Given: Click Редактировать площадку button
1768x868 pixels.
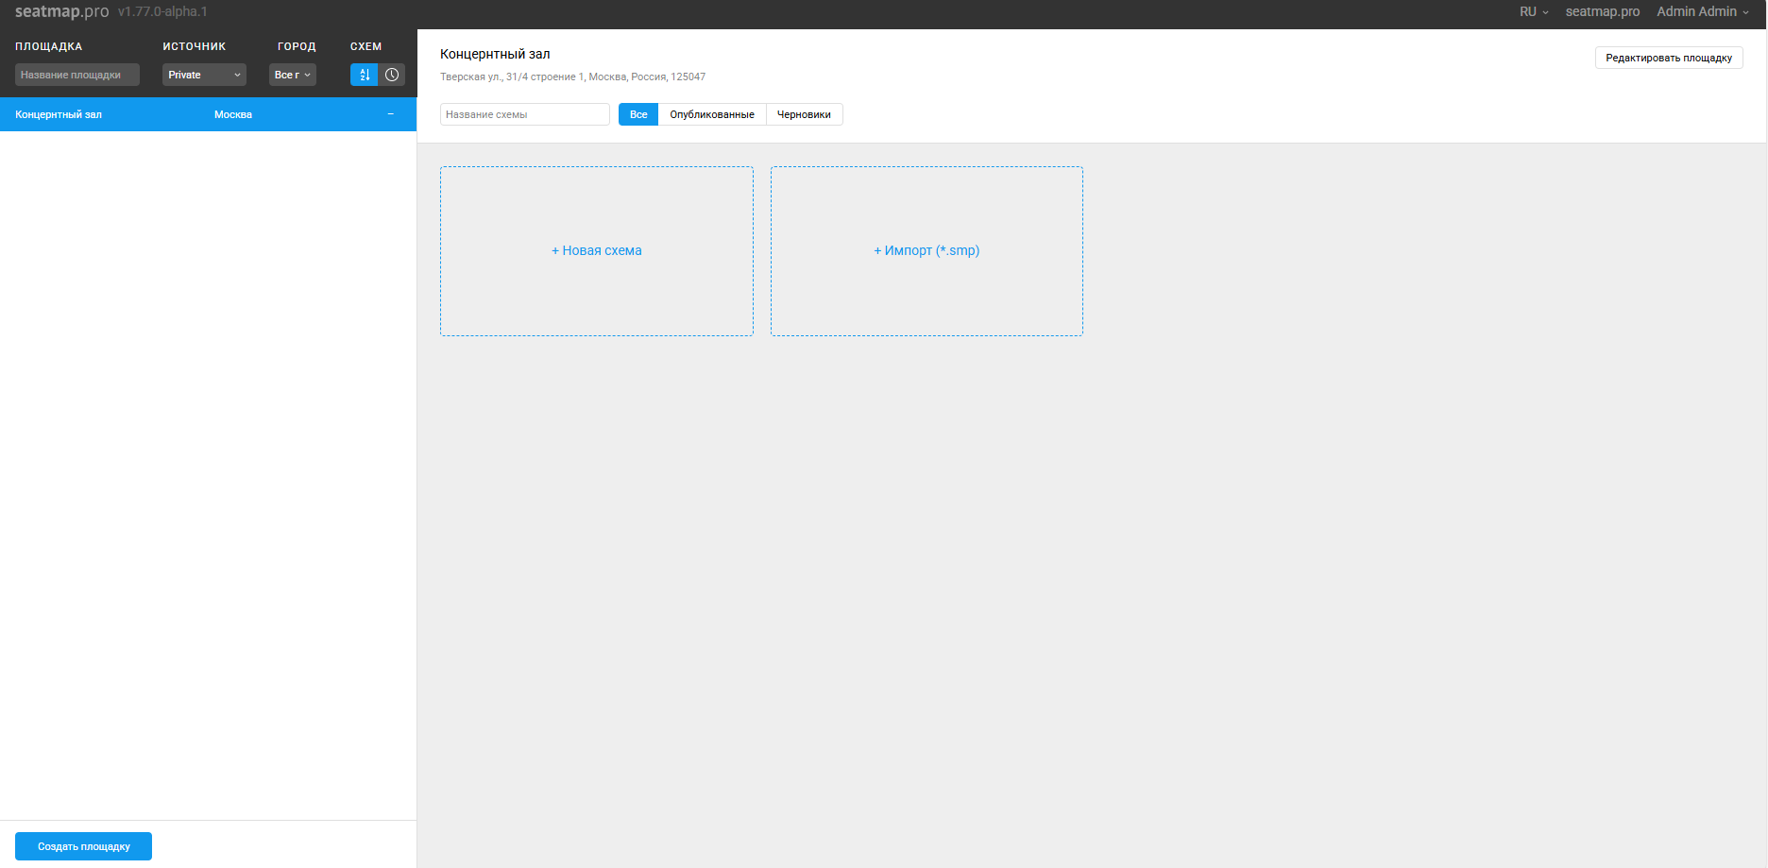Looking at the screenshot, I should pos(1669,58).
